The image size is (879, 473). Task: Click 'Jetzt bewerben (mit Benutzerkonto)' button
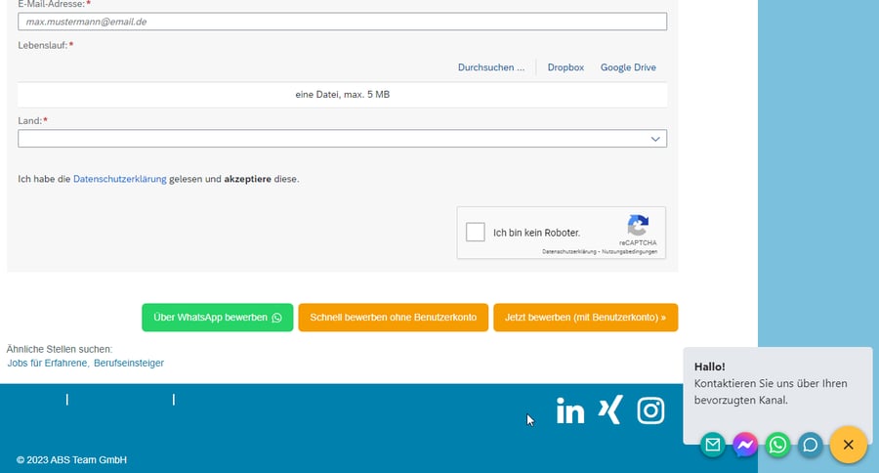585,318
